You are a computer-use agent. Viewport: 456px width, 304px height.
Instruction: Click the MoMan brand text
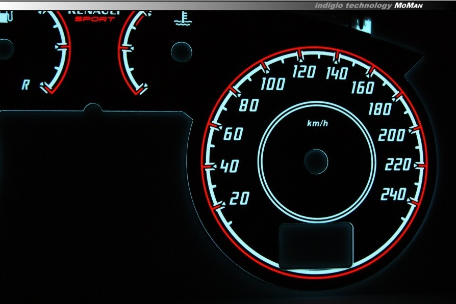(409, 5)
